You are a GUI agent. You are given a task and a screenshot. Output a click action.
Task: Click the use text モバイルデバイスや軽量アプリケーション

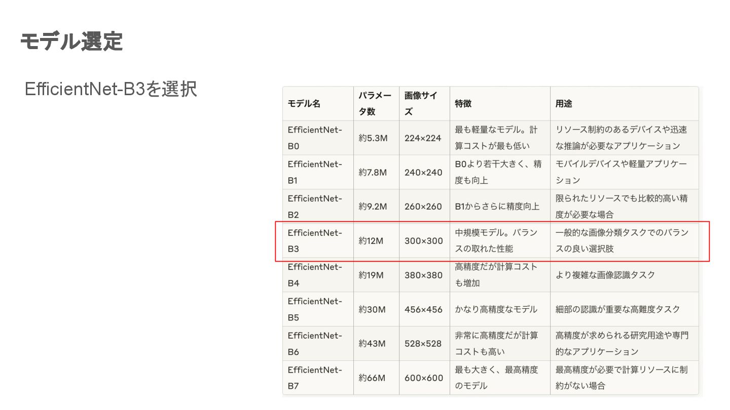pyautogui.click(x=622, y=172)
